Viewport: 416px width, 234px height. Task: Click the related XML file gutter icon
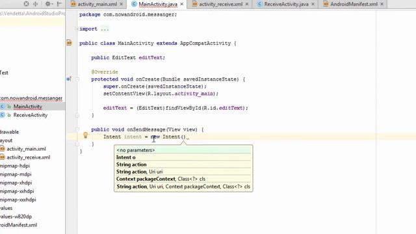[x=70, y=42]
